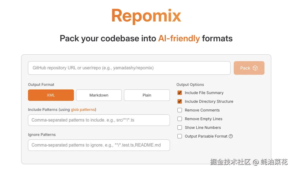Click the Output Options section heading

[x=190, y=85]
